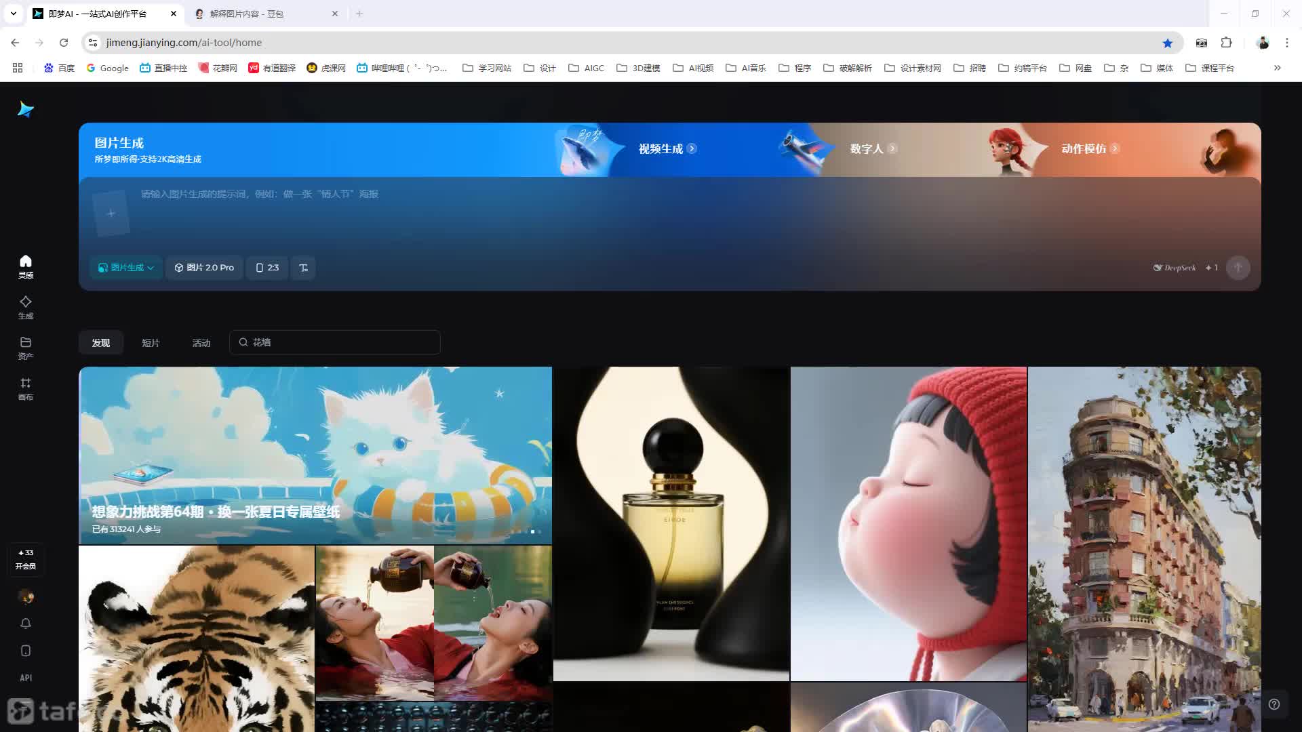Open the user avatar in the sidebar

click(x=26, y=596)
